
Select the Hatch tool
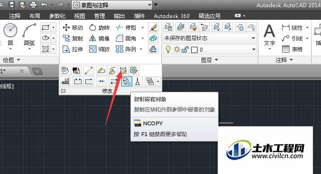[x=46, y=49]
